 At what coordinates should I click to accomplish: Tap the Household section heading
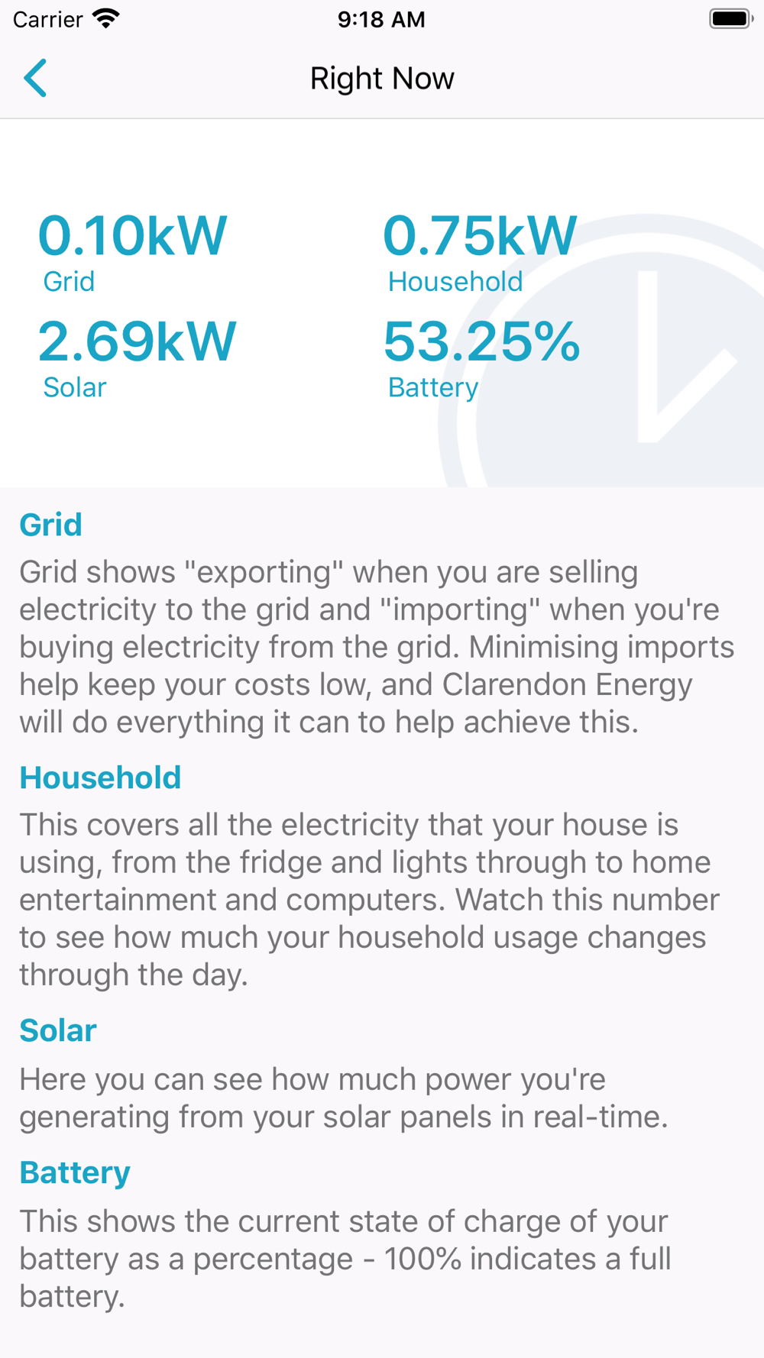[x=100, y=778]
